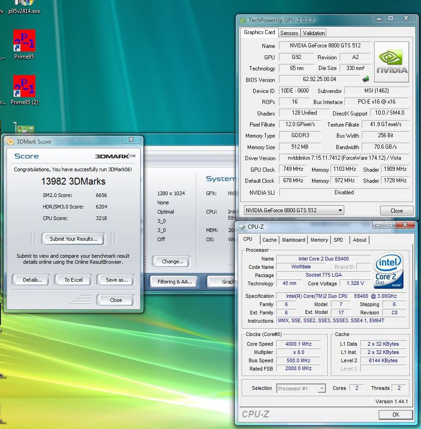Click Submit Your Results button

[73, 239]
